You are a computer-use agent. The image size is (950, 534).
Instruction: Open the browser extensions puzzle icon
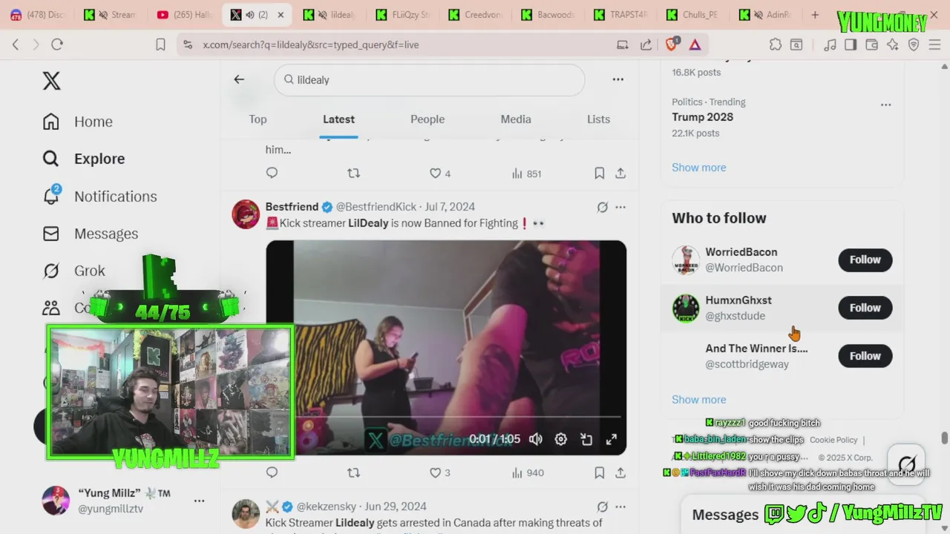[x=776, y=44]
